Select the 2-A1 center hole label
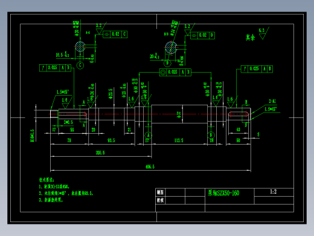 [272, 101]
